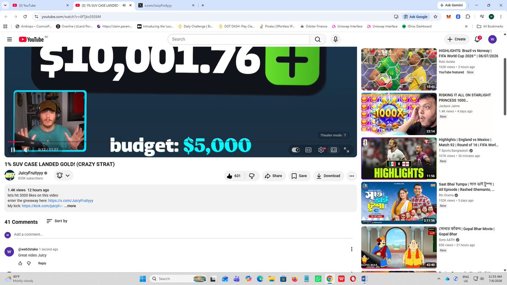Open the bookmarks bar apps grid
The height and width of the screenshot is (285, 507).
pyautogui.click(x=5, y=26)
